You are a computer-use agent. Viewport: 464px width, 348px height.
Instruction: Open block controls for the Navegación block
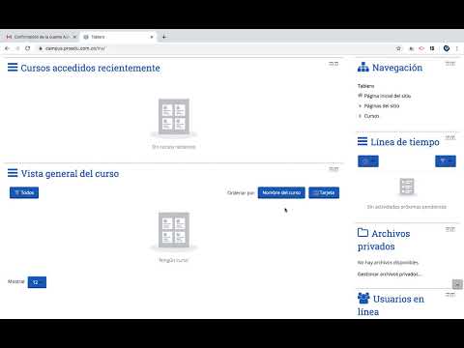pos(450,64)
